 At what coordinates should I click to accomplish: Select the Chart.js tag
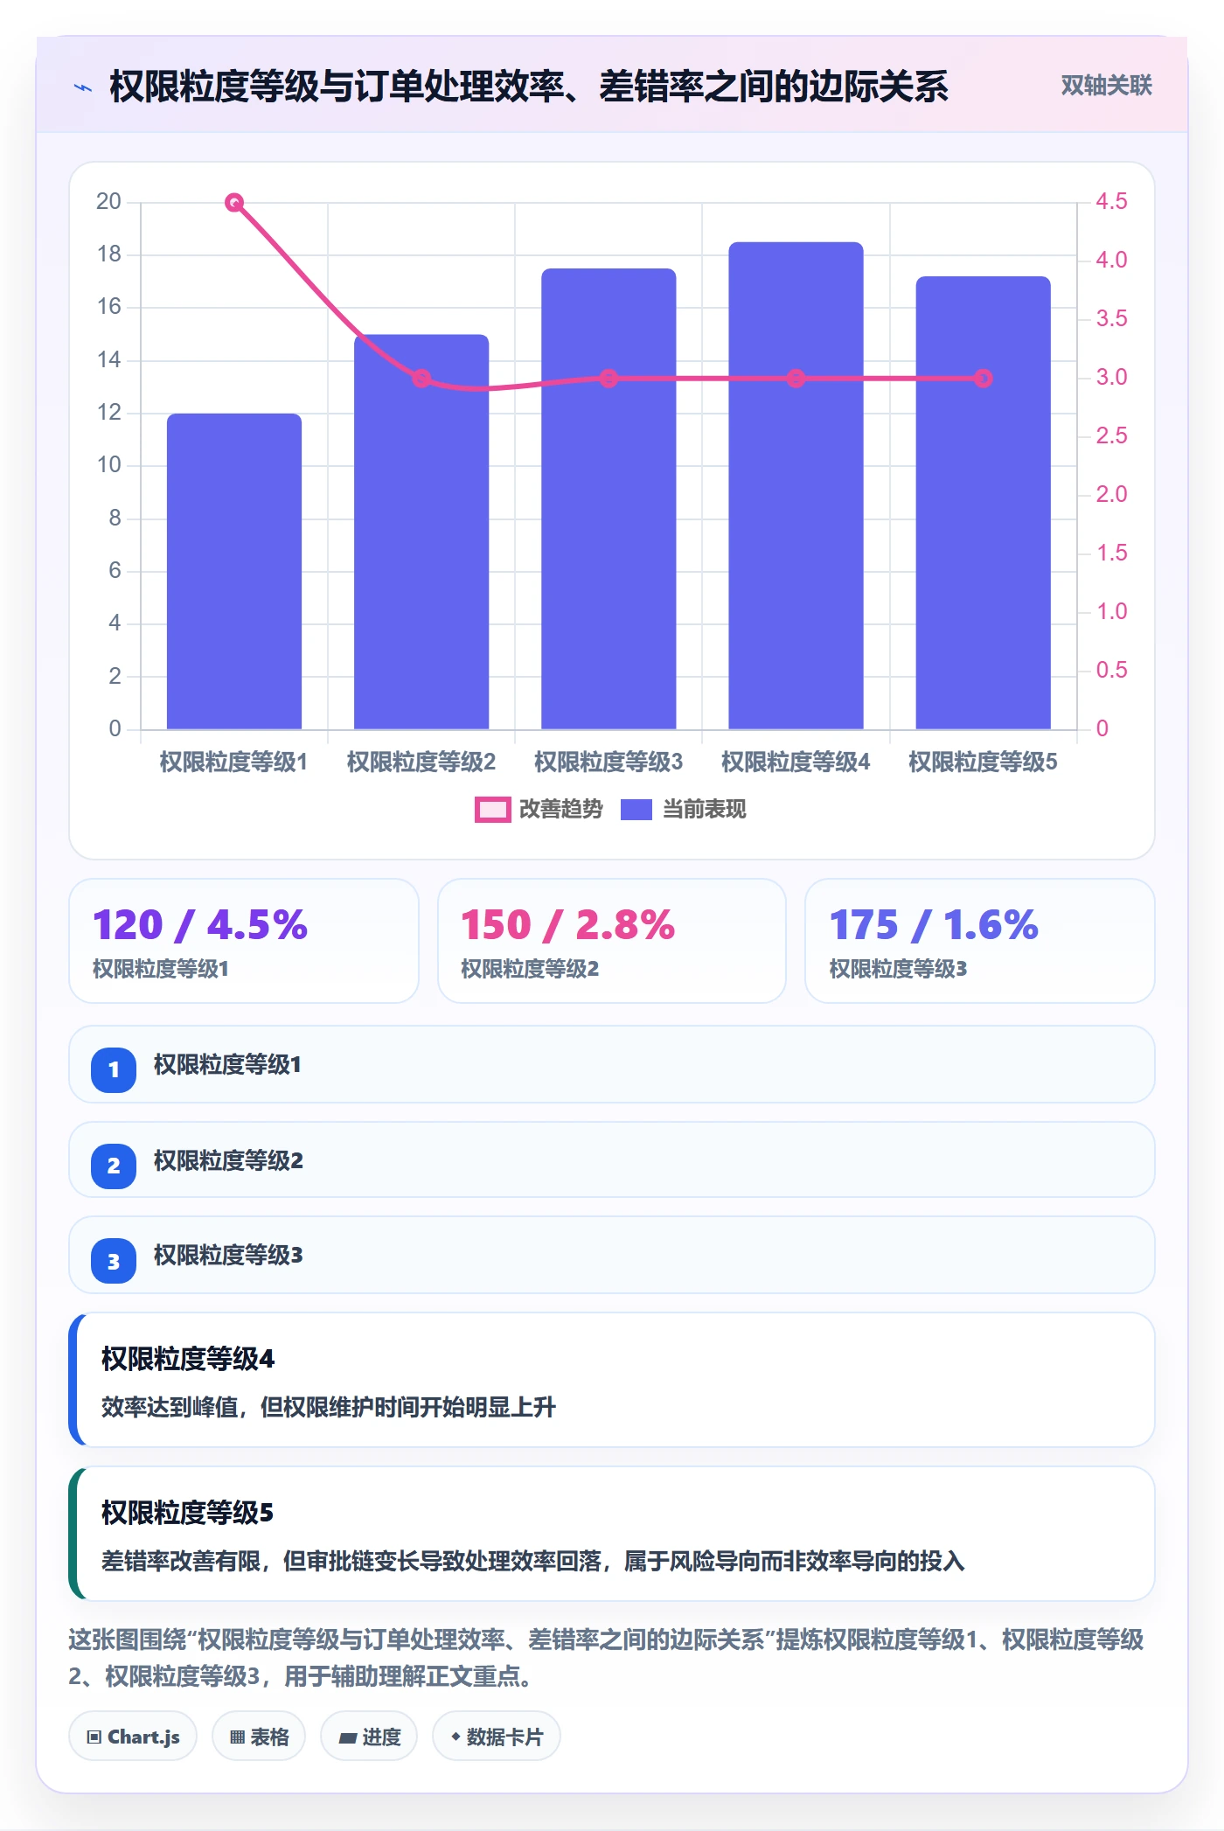click(x=133, y=1737)
